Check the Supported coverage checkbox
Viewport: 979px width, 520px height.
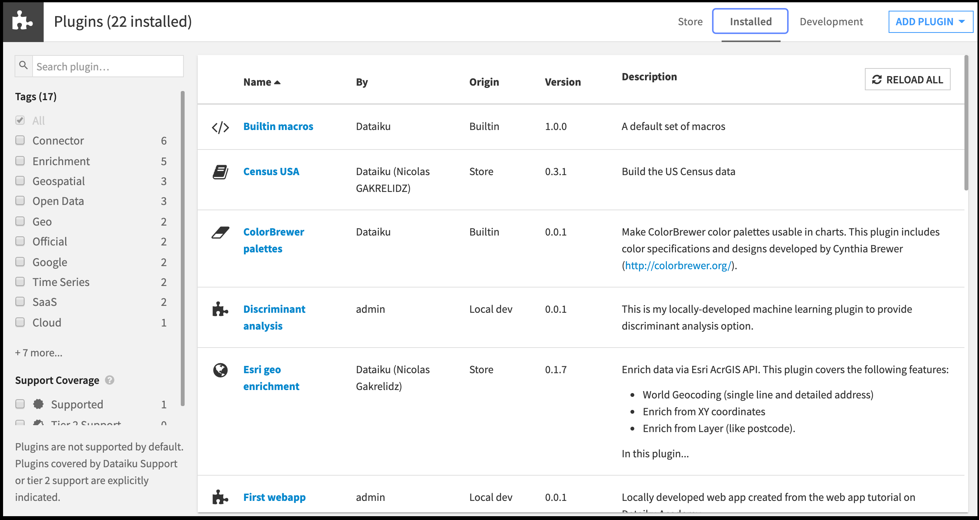click(x=20, y=404)
